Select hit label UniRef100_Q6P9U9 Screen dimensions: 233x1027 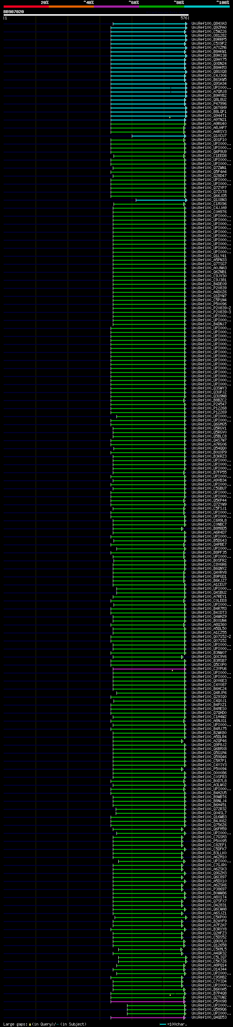(x=209, y=152)
